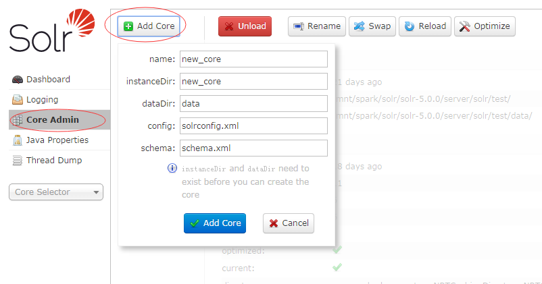Click the info icon beside instanceDir note
This screenshot has width=542, height=284.
[172, 169]
